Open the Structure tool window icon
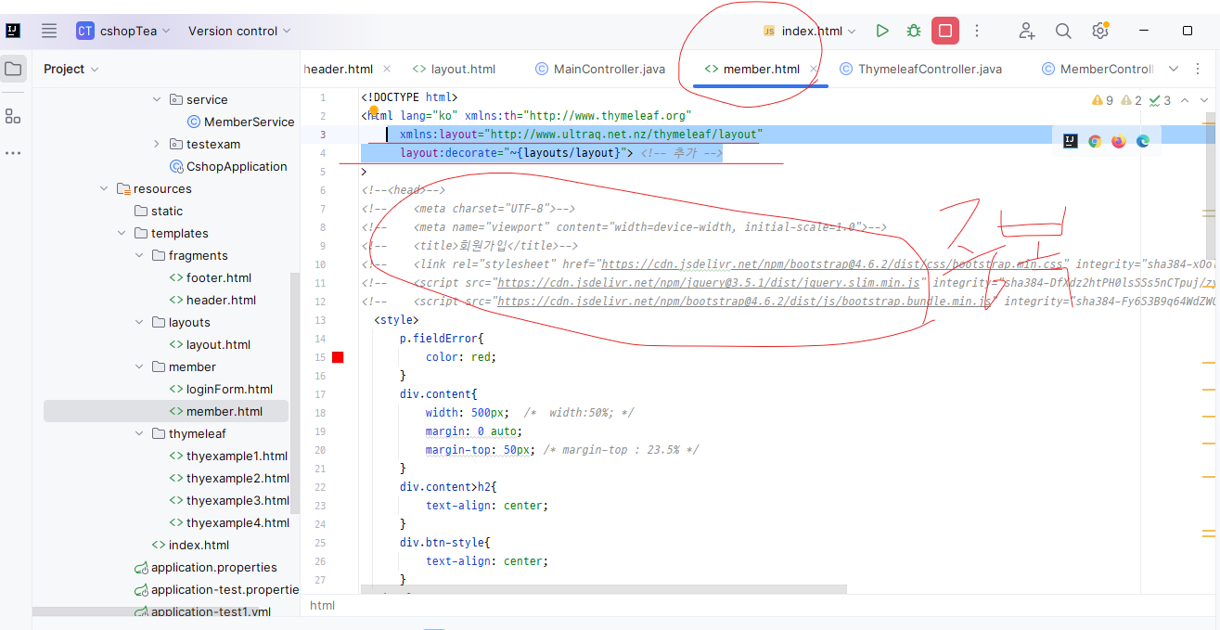 point(13,116)
